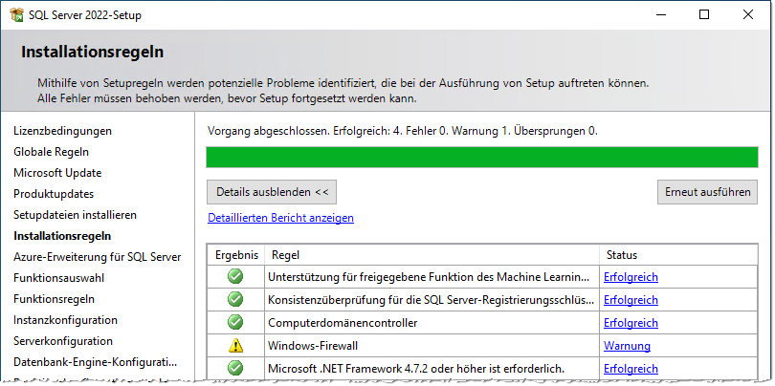Click Konsistenzüberprüfung für die SQL Server rule text
775x386 pixels.
(x=431, y=300)
